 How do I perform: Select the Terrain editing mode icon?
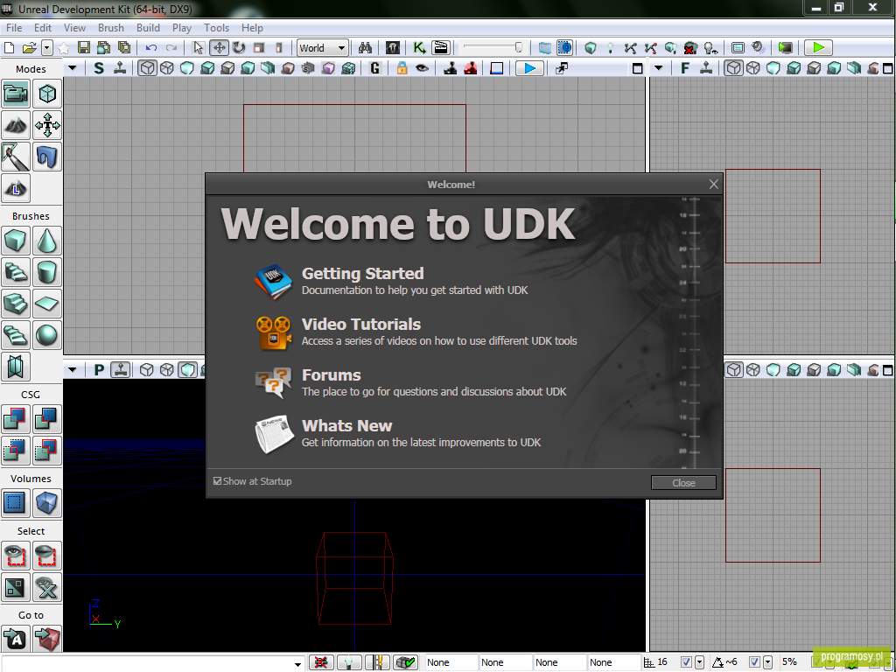coord(16,125)
